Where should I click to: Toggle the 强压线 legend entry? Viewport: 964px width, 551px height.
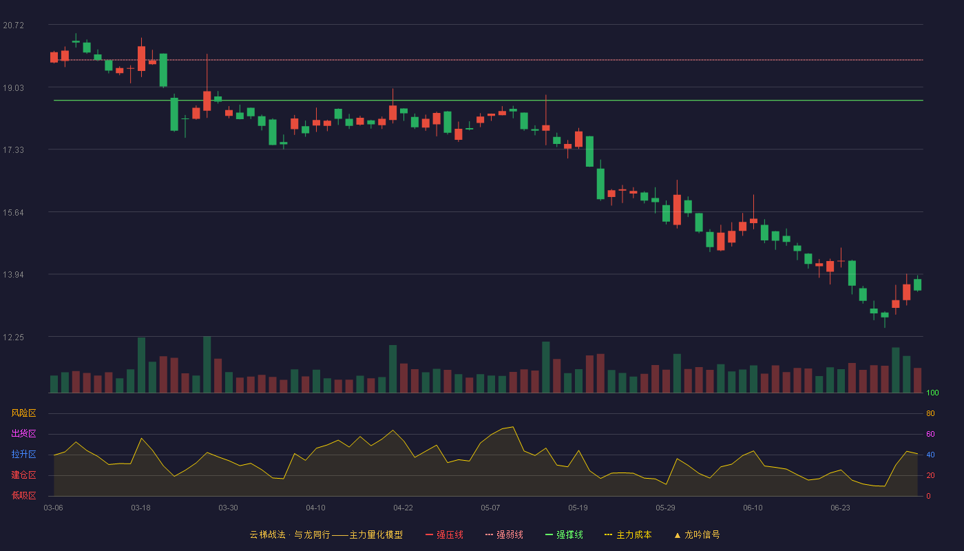(444, 534)
